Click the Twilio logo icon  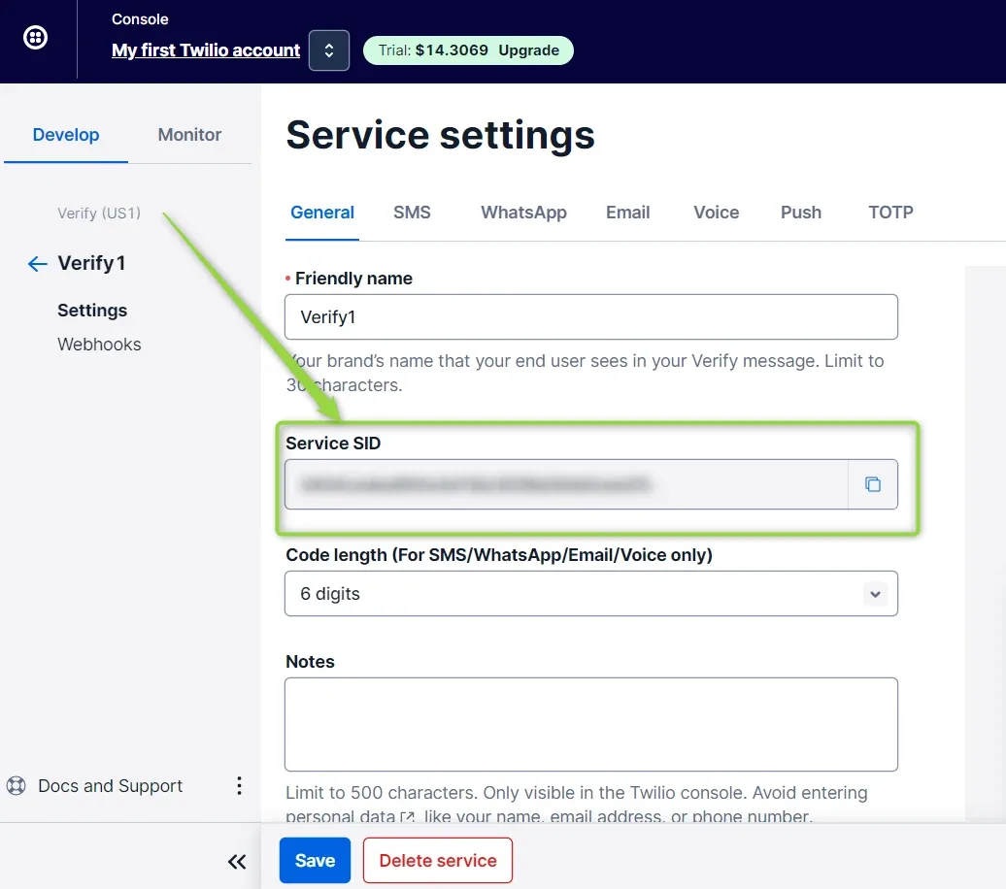(35, 37)
